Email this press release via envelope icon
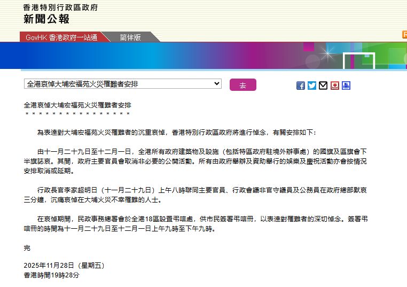 [x=323, y=86]
